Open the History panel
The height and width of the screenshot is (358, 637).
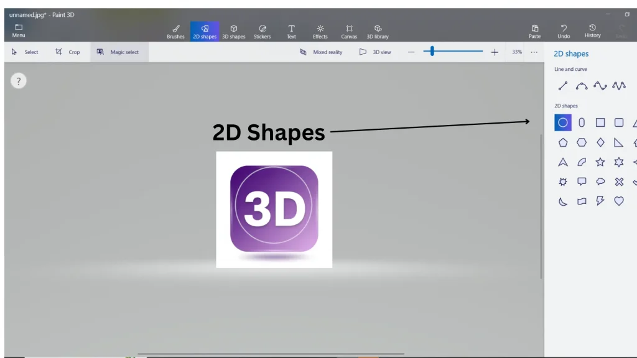pos(592,30)
